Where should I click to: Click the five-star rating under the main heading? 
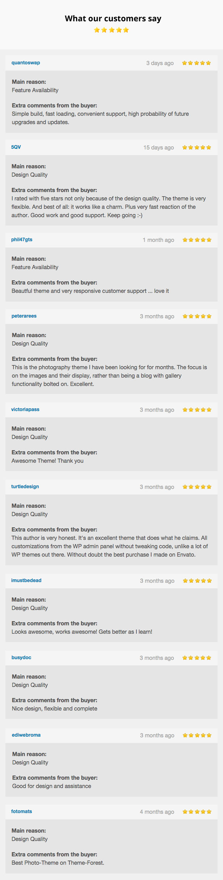pos(111,30)
